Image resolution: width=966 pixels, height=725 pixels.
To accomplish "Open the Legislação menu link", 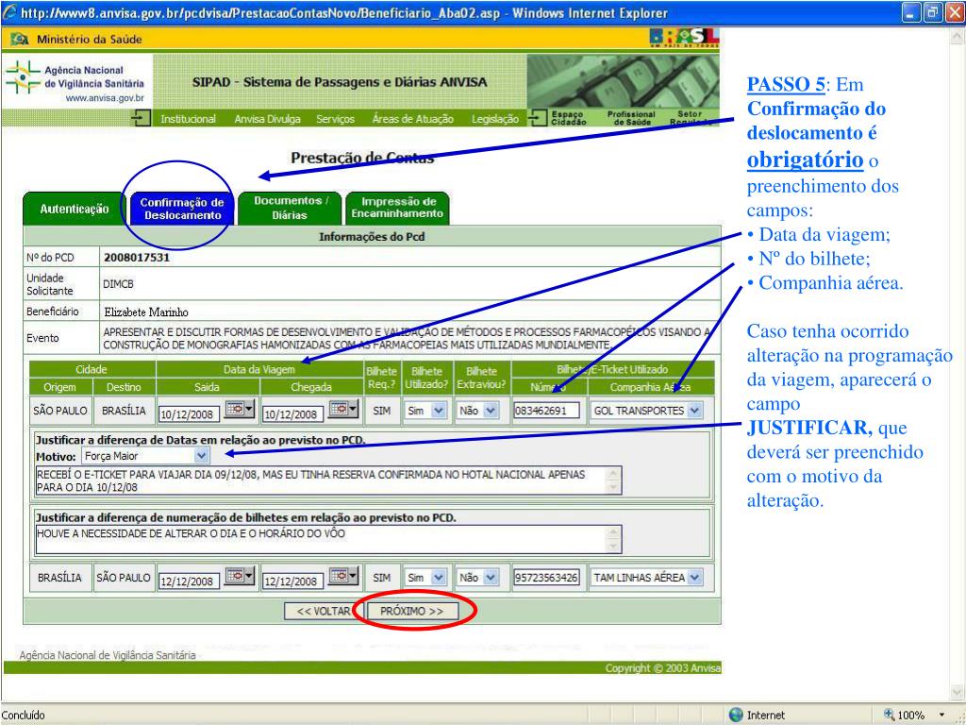I will coord(495,119).
